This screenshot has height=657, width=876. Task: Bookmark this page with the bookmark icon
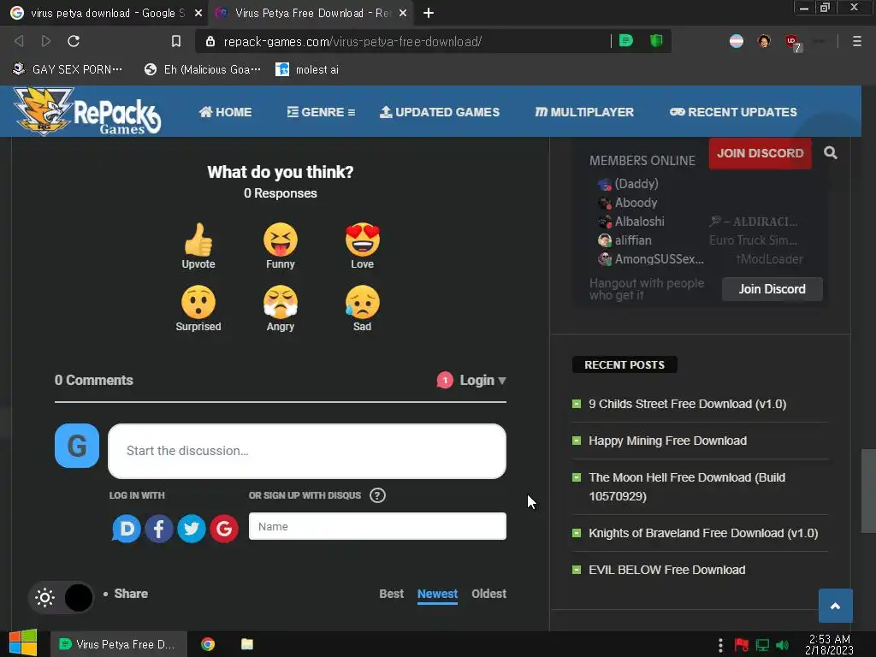[x=176, y=41]
